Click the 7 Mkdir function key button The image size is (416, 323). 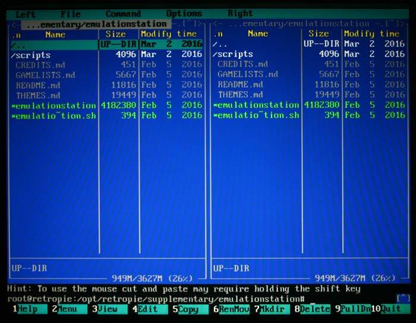[272, 309]
